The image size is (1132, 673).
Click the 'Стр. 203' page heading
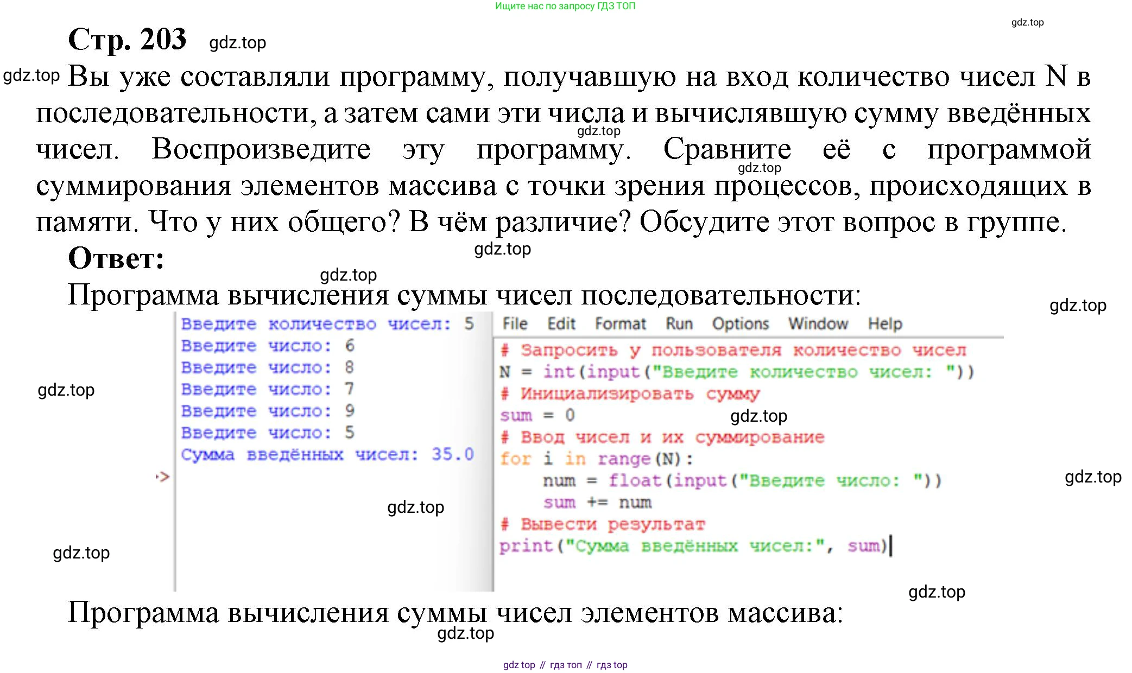click(127, 40)
